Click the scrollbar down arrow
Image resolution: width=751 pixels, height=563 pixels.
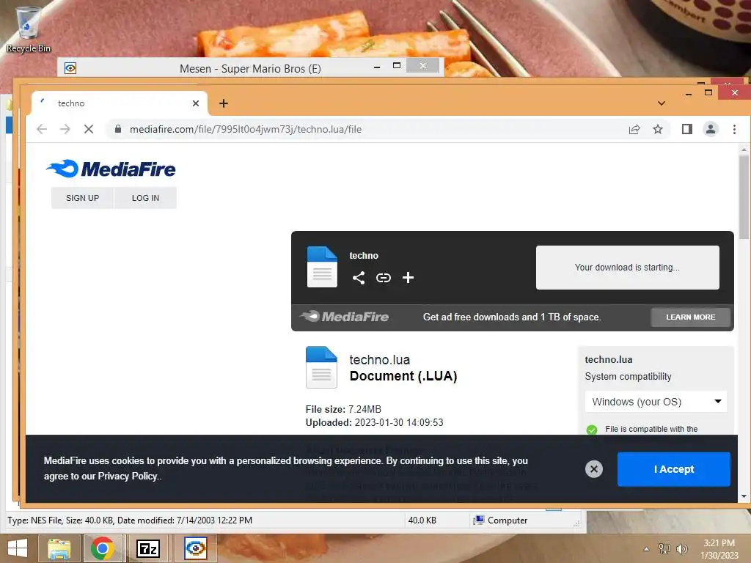point(744,496)
